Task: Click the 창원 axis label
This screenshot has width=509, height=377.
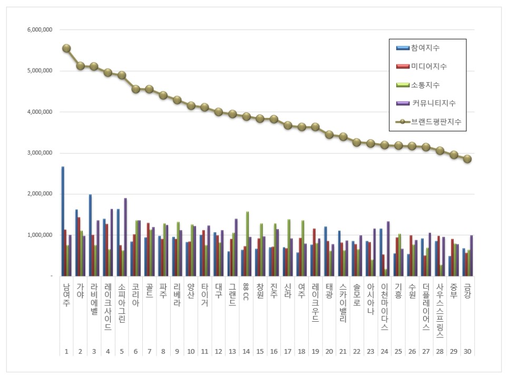Action: pos(260,291)
